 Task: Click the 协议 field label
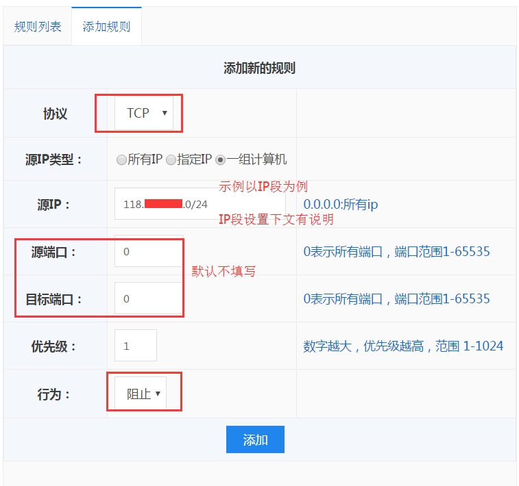click(x=55, y=114)
